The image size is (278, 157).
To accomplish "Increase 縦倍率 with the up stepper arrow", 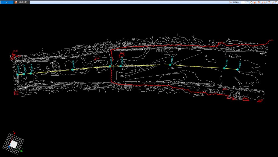I will click(248, 2).
